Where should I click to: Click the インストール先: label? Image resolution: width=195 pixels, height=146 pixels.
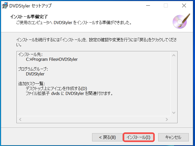pos(30,54)
